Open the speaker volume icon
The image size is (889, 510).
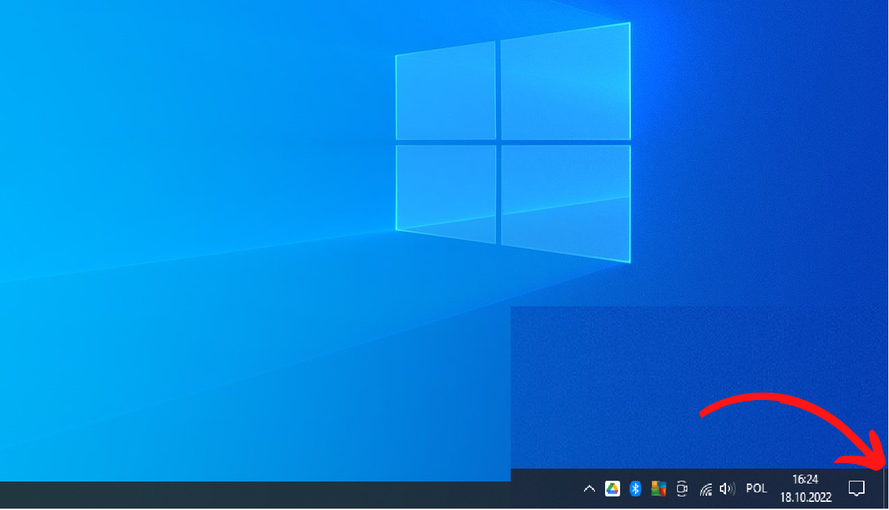click(727, 489)
